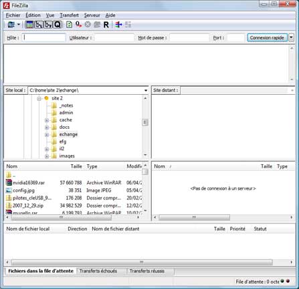Focus the Hôte input field
This screenshot has width=299, height=289.
pyautogui.click(x=43, y=37)
